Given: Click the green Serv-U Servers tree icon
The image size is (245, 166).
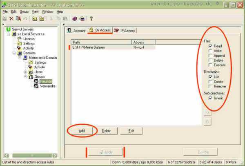Looking at the screenshot, I should (x=9, y=29).
